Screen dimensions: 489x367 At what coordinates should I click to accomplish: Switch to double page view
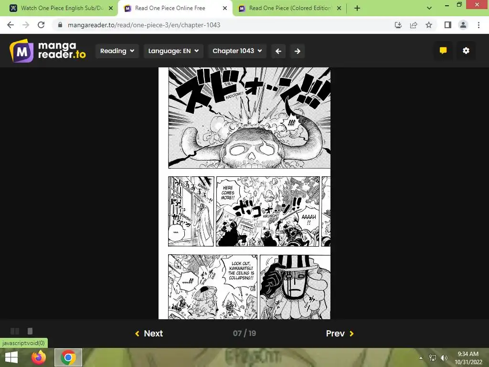(15, 331)
